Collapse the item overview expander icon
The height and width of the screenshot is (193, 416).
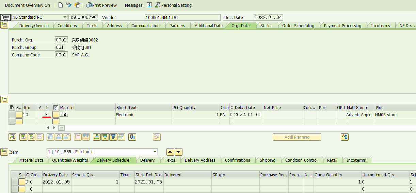point(4,99)
